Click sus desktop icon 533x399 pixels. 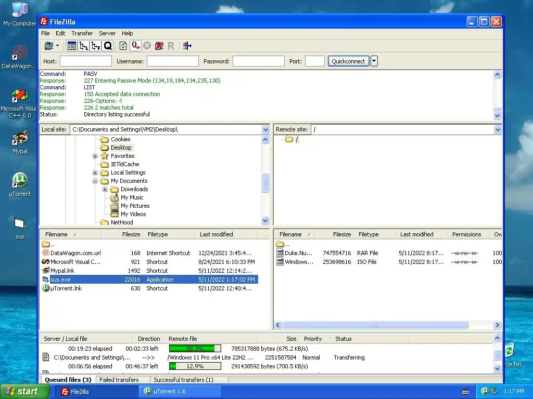pos(20,229)
